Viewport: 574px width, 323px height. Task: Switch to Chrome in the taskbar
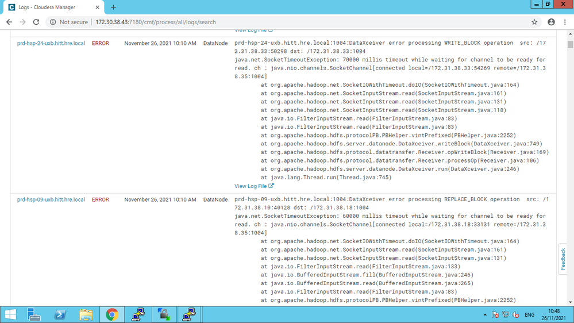[112, 314]
